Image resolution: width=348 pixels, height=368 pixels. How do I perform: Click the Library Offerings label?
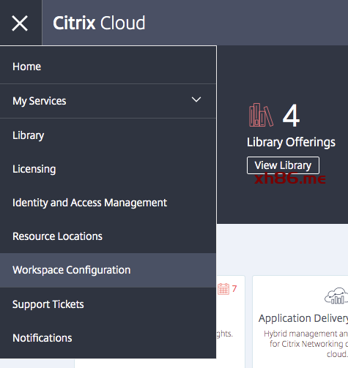coord(291,143)
